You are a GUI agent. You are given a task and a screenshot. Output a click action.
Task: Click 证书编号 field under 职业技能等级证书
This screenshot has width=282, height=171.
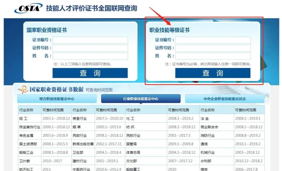point(213,40)
